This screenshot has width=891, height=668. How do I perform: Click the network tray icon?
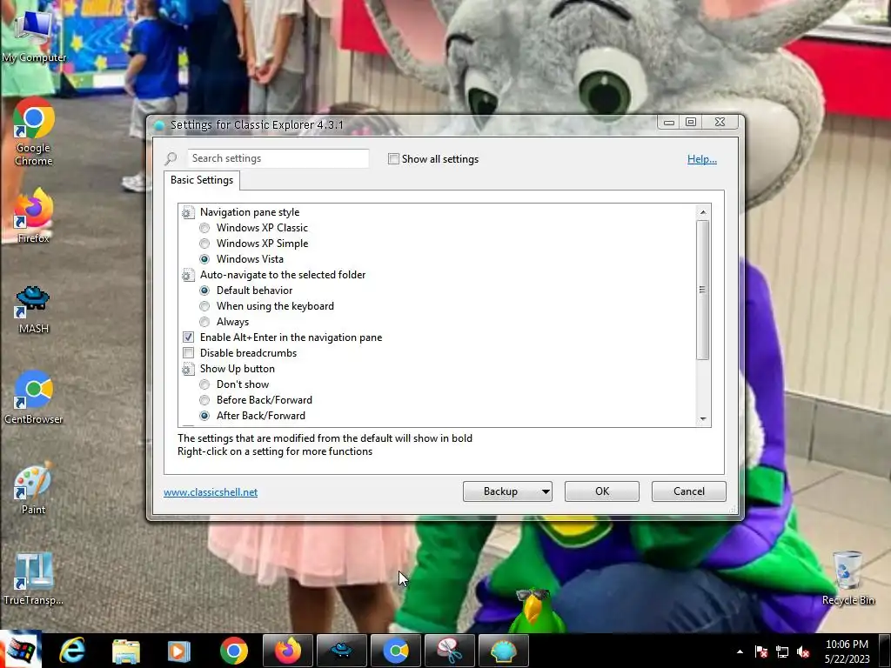(x=782, y=652)
